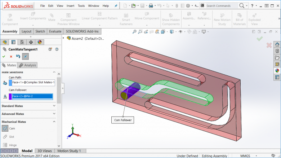This screenshot has height=158, width=281.
Task: Switch to the SOLIDWORKS Add-Ins tab
Action: pos(82,31)
